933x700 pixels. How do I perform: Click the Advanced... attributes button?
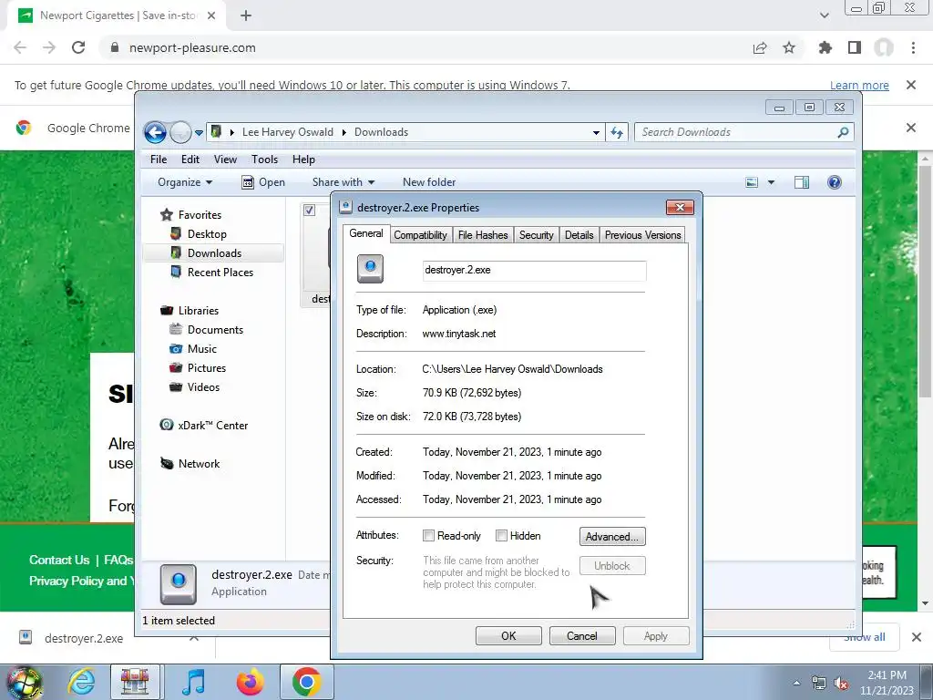pyautogui.click(x=612, y=536)
